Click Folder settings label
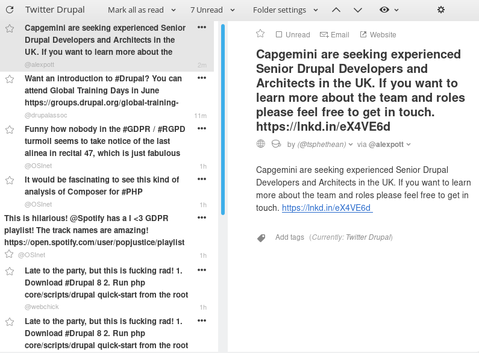The height and width of the screenshot is (353, 479). pyautogui.click(x=279, y=10)
